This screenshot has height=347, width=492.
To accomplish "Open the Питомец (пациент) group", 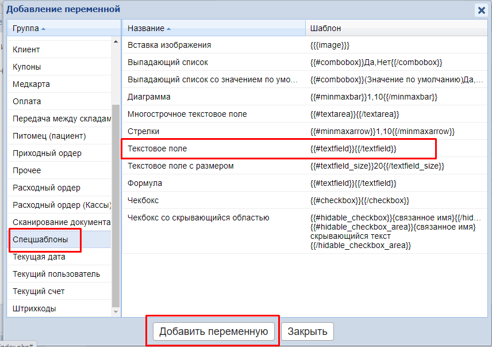I will (x=49, y=136).
